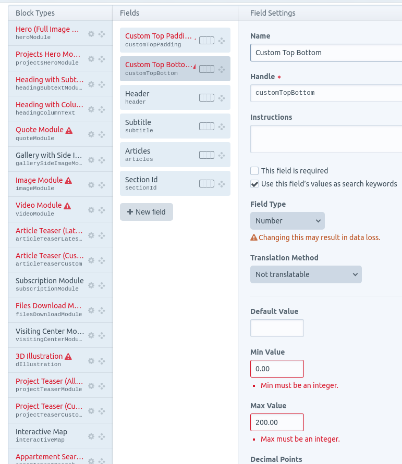
Task: Click the warning icon next to 3D Illustration
Action: click(x=68, y=356)
